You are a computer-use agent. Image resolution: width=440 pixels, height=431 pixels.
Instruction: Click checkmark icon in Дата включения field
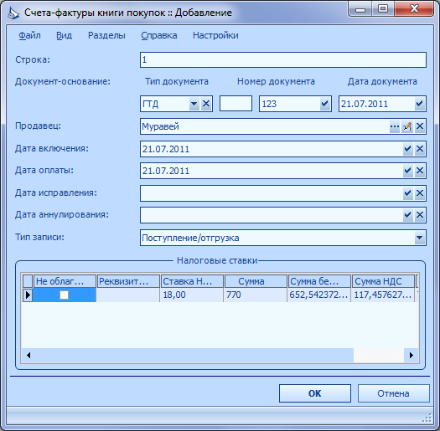[407, 149]
